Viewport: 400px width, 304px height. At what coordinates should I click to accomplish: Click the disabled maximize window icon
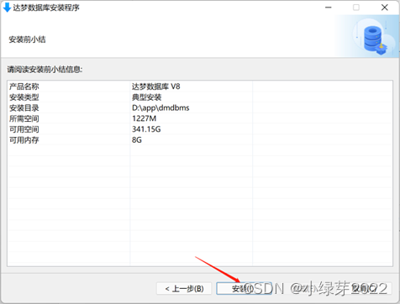[x=356, y=8]
